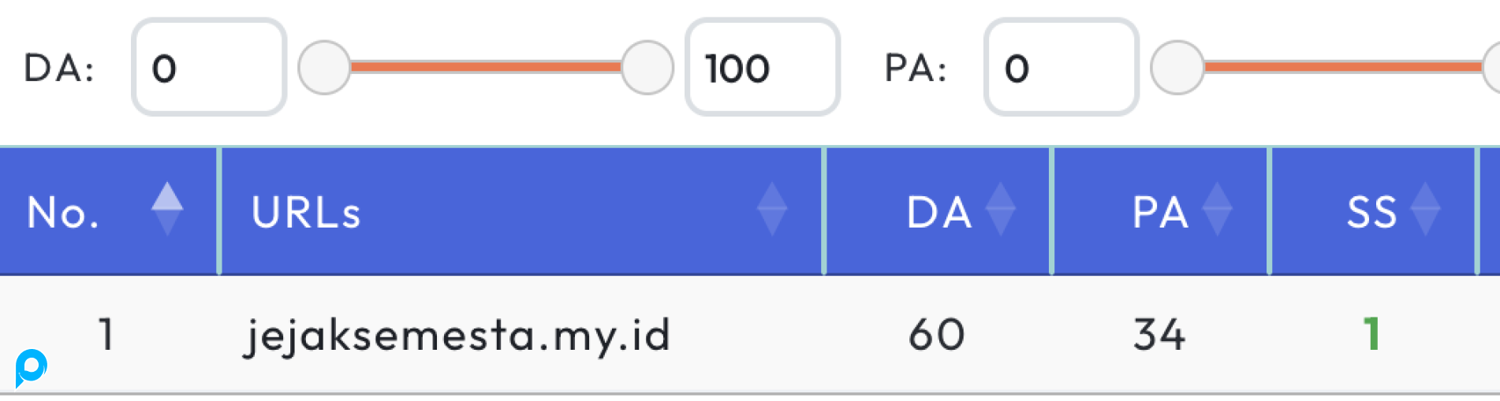1500x401 pixels.
Task: Click the PA minimum value field
Action: pos(1061,68)
